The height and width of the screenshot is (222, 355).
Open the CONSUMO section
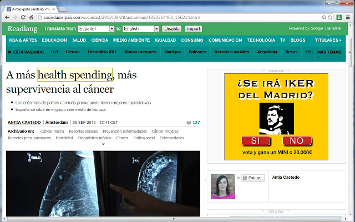click(192, 40)
